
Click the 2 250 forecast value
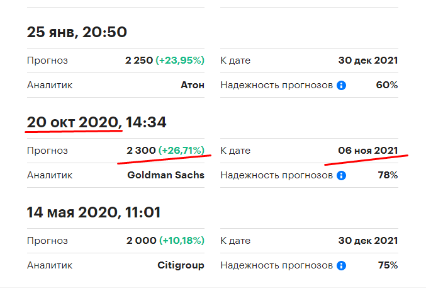pyautogui.click(x=138, y=60)
